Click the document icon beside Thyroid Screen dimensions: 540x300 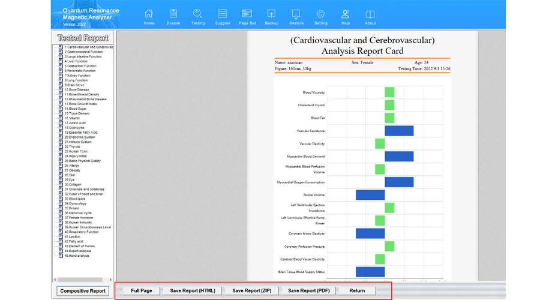pos(61,146)
